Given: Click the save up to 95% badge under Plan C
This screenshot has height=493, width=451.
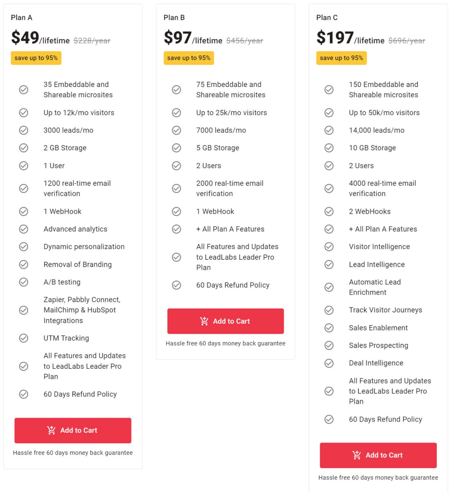Looking at the screenshot, I should click(341, 58).
